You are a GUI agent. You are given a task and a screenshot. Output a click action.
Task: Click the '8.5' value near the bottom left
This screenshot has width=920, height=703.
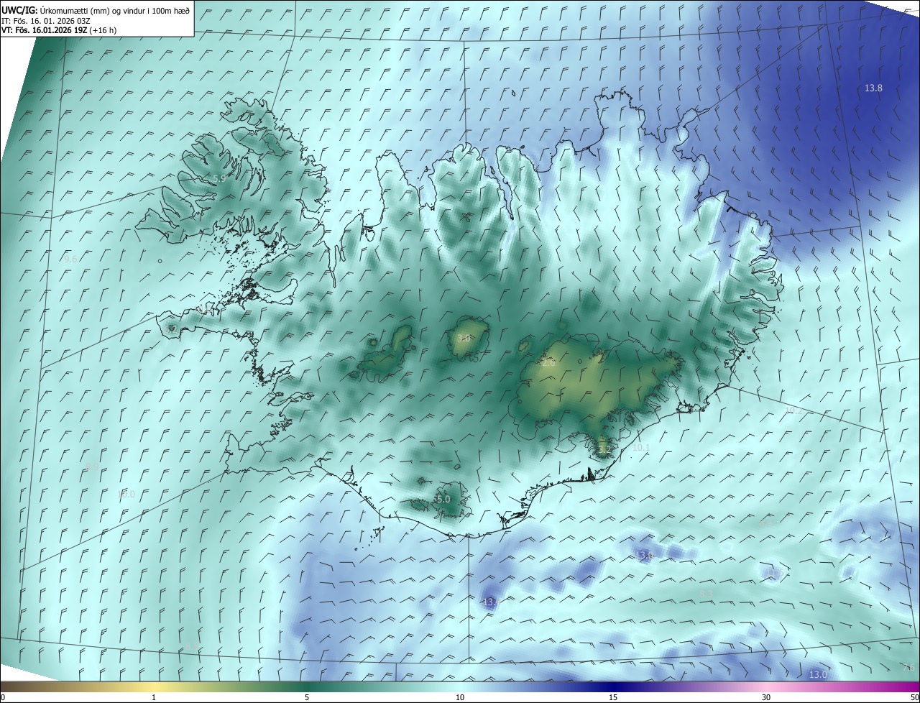point(190,648)
